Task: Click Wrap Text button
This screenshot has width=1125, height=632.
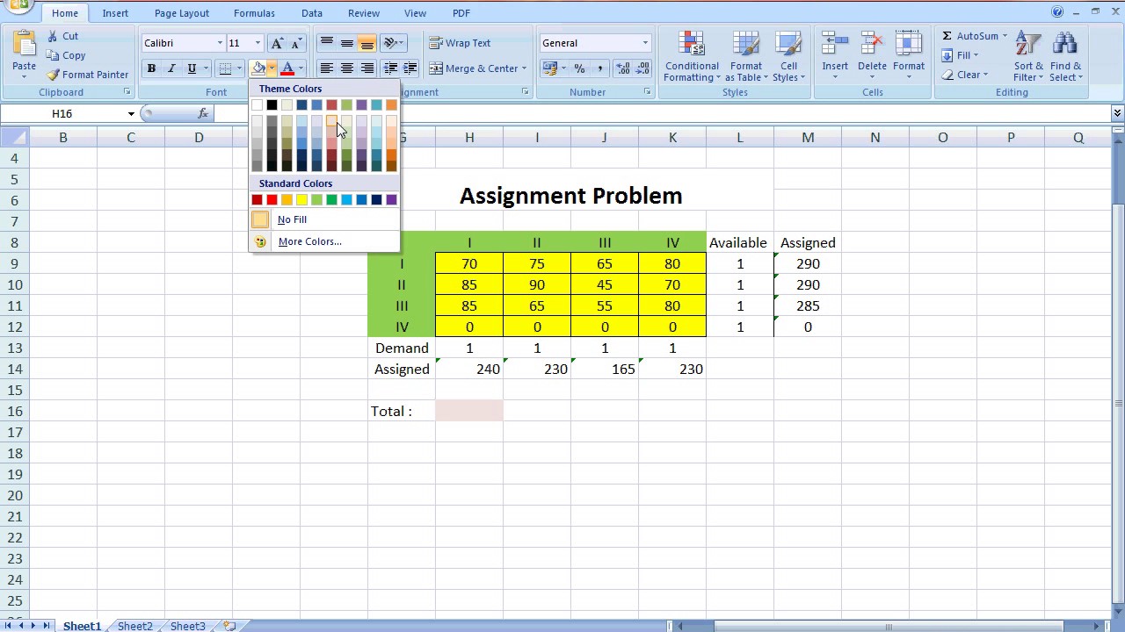Action: [460, 43]
